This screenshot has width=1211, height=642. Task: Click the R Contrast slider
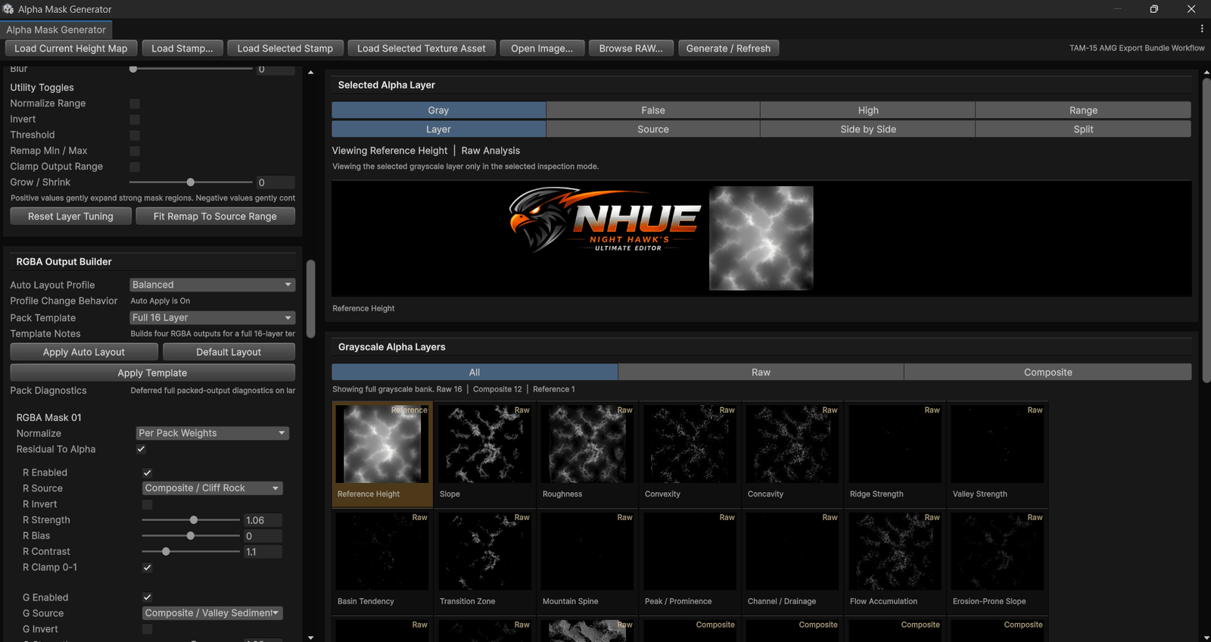(x=191, y=552)
